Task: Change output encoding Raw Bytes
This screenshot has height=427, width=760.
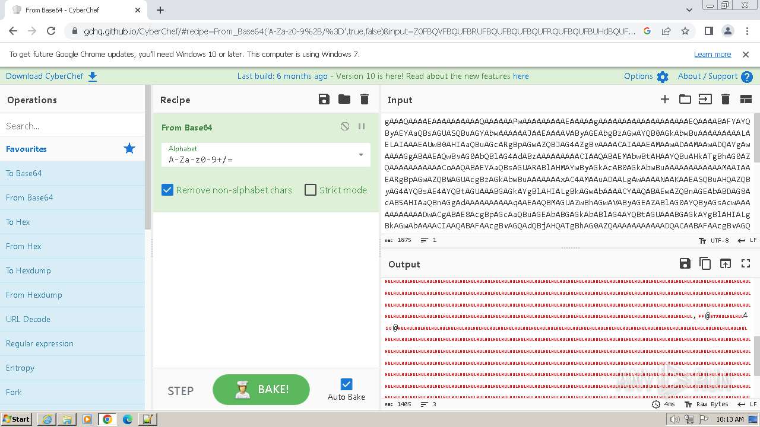Action: [706, 404]
